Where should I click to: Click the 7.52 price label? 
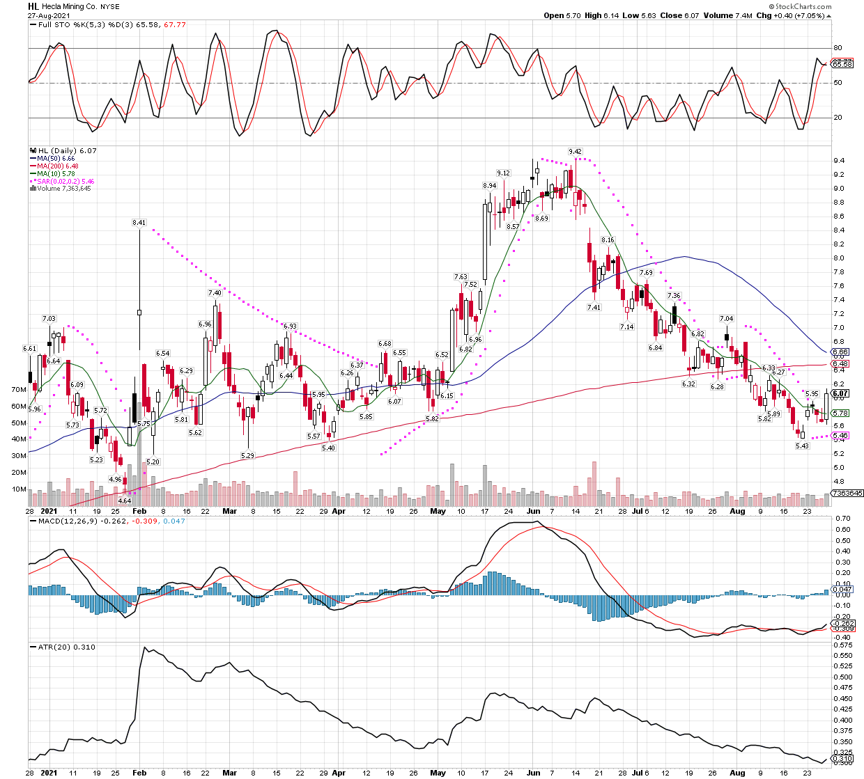tap(470, 285)
